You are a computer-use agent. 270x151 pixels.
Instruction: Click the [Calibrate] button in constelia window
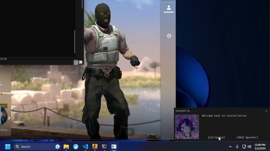[x=216, y=137]
